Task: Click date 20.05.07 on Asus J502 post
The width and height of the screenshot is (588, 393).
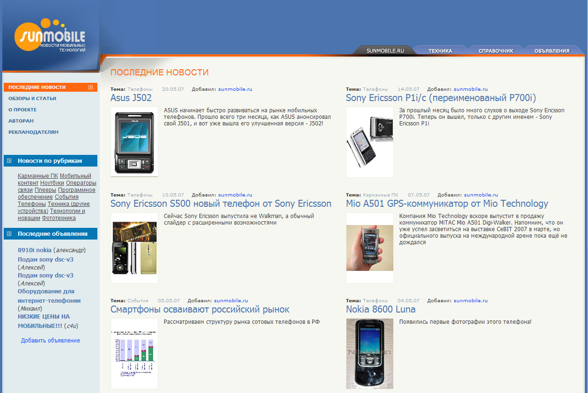Action: tap(173, 89)
